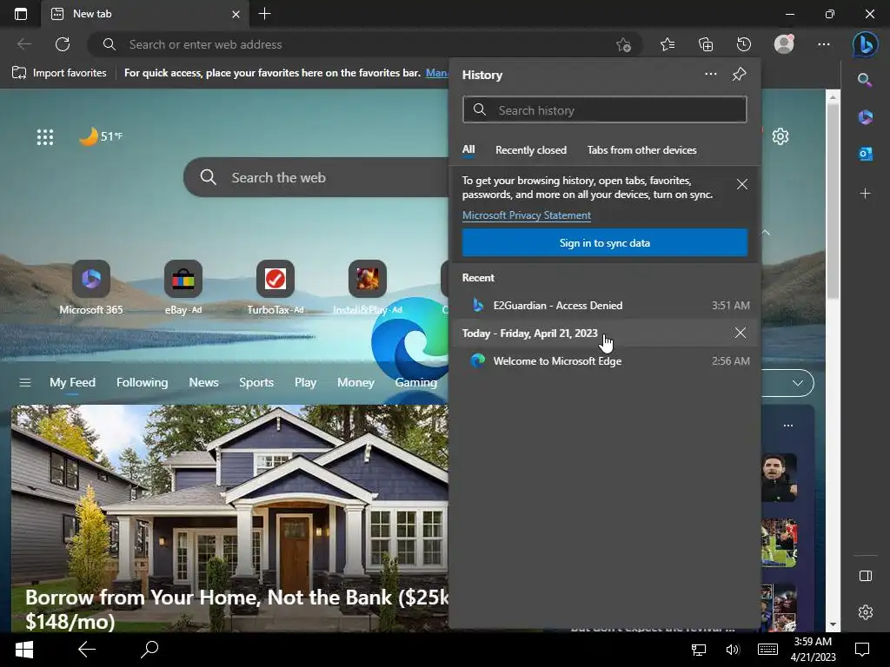Image resolution: width=890 pixels, height=667 pixels.
Task: Switch to Recently closed tab
Action: 531,150
